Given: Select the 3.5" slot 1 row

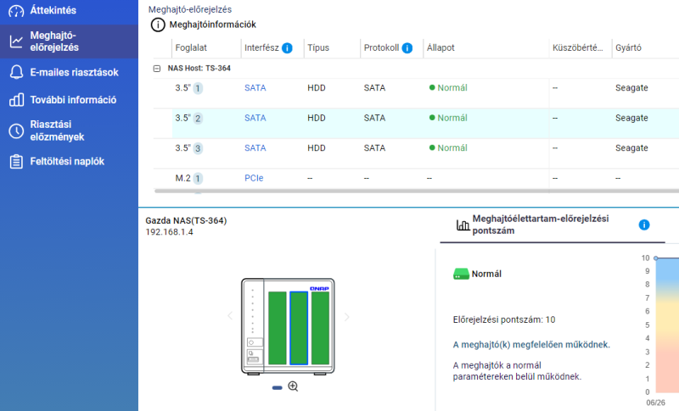Looking at the screenshot, I should click(417, 93).
